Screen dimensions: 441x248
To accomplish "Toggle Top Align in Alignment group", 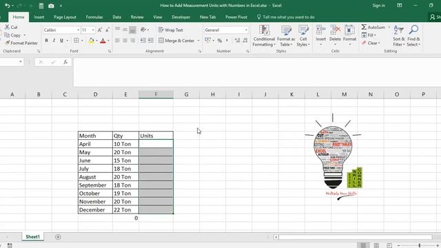I will point(118,30).
